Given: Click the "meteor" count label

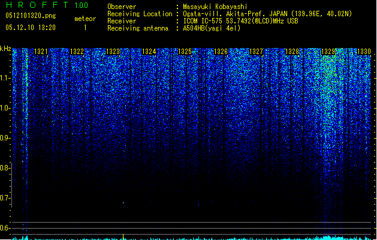Looking at the screenshot, I should coord(85,19).
